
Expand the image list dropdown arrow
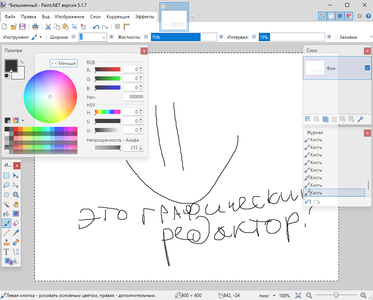click(193, 16)
